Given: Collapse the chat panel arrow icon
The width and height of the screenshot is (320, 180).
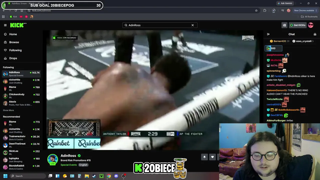Looking at the screenshot, I should pyautogui.click(x=268, y=34).
